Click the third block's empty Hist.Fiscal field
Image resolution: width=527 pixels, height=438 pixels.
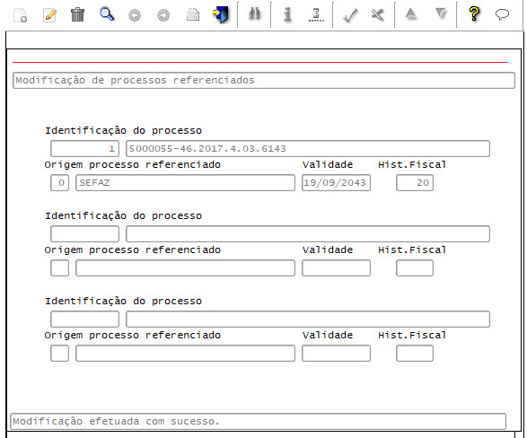tap(415, 354)
